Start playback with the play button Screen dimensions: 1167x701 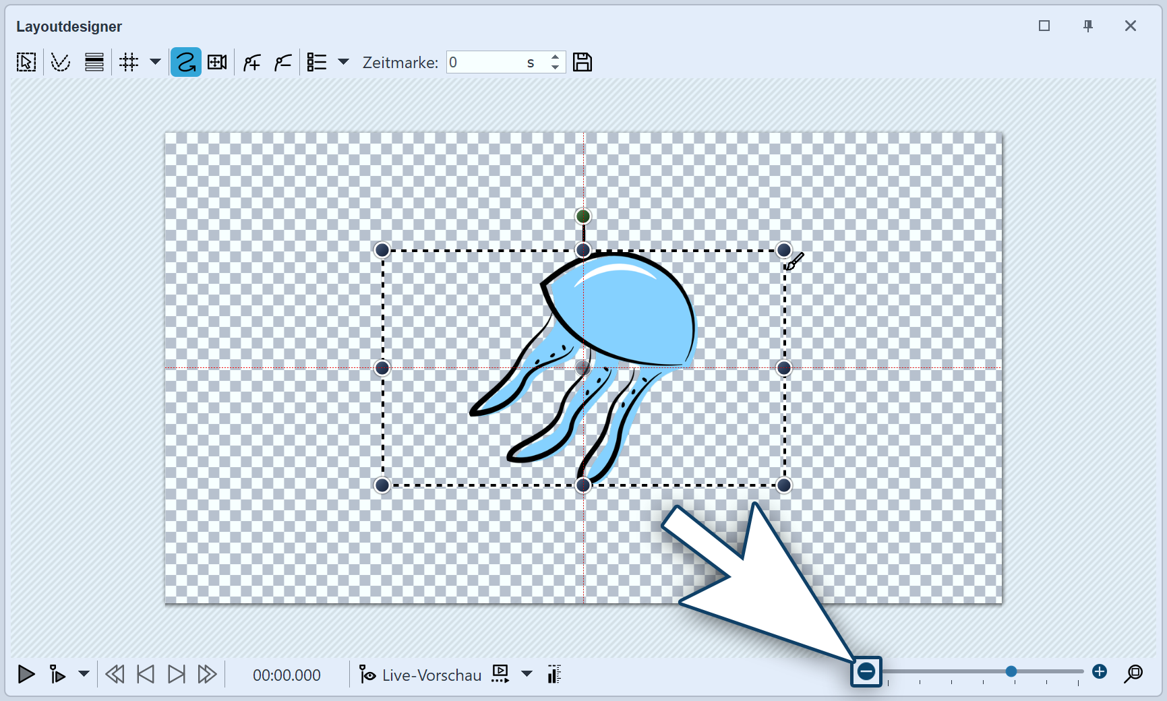pyautogui.click(x=26, y=674)
